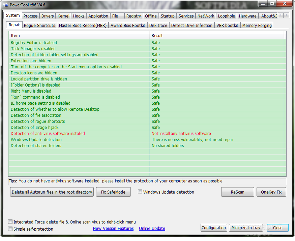Select 'Detection of hidden folder settings are disabled'
Image resolution: width=295 pixels, height=241 pixels.
[x=146, y=55]
